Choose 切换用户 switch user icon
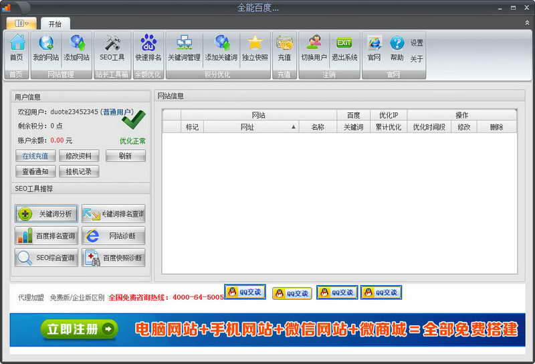The height and width of the screenshot is (364, 535). click(314, 48)
